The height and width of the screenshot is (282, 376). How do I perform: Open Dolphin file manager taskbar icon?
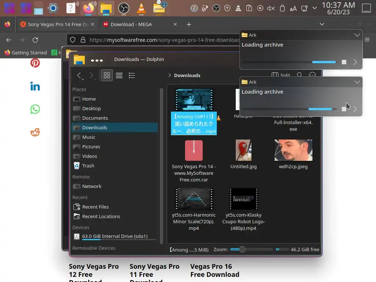(x=106, y=8)
